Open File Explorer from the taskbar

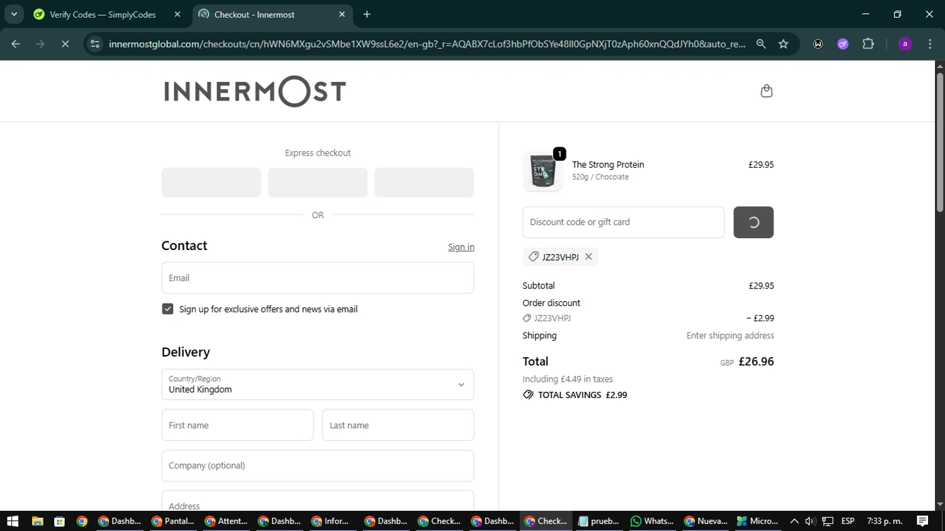37,521
